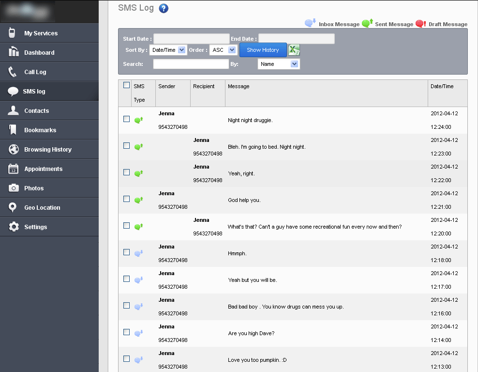
Task: Click the Bookmarks icon in sidebar
Action: [14, 130]
